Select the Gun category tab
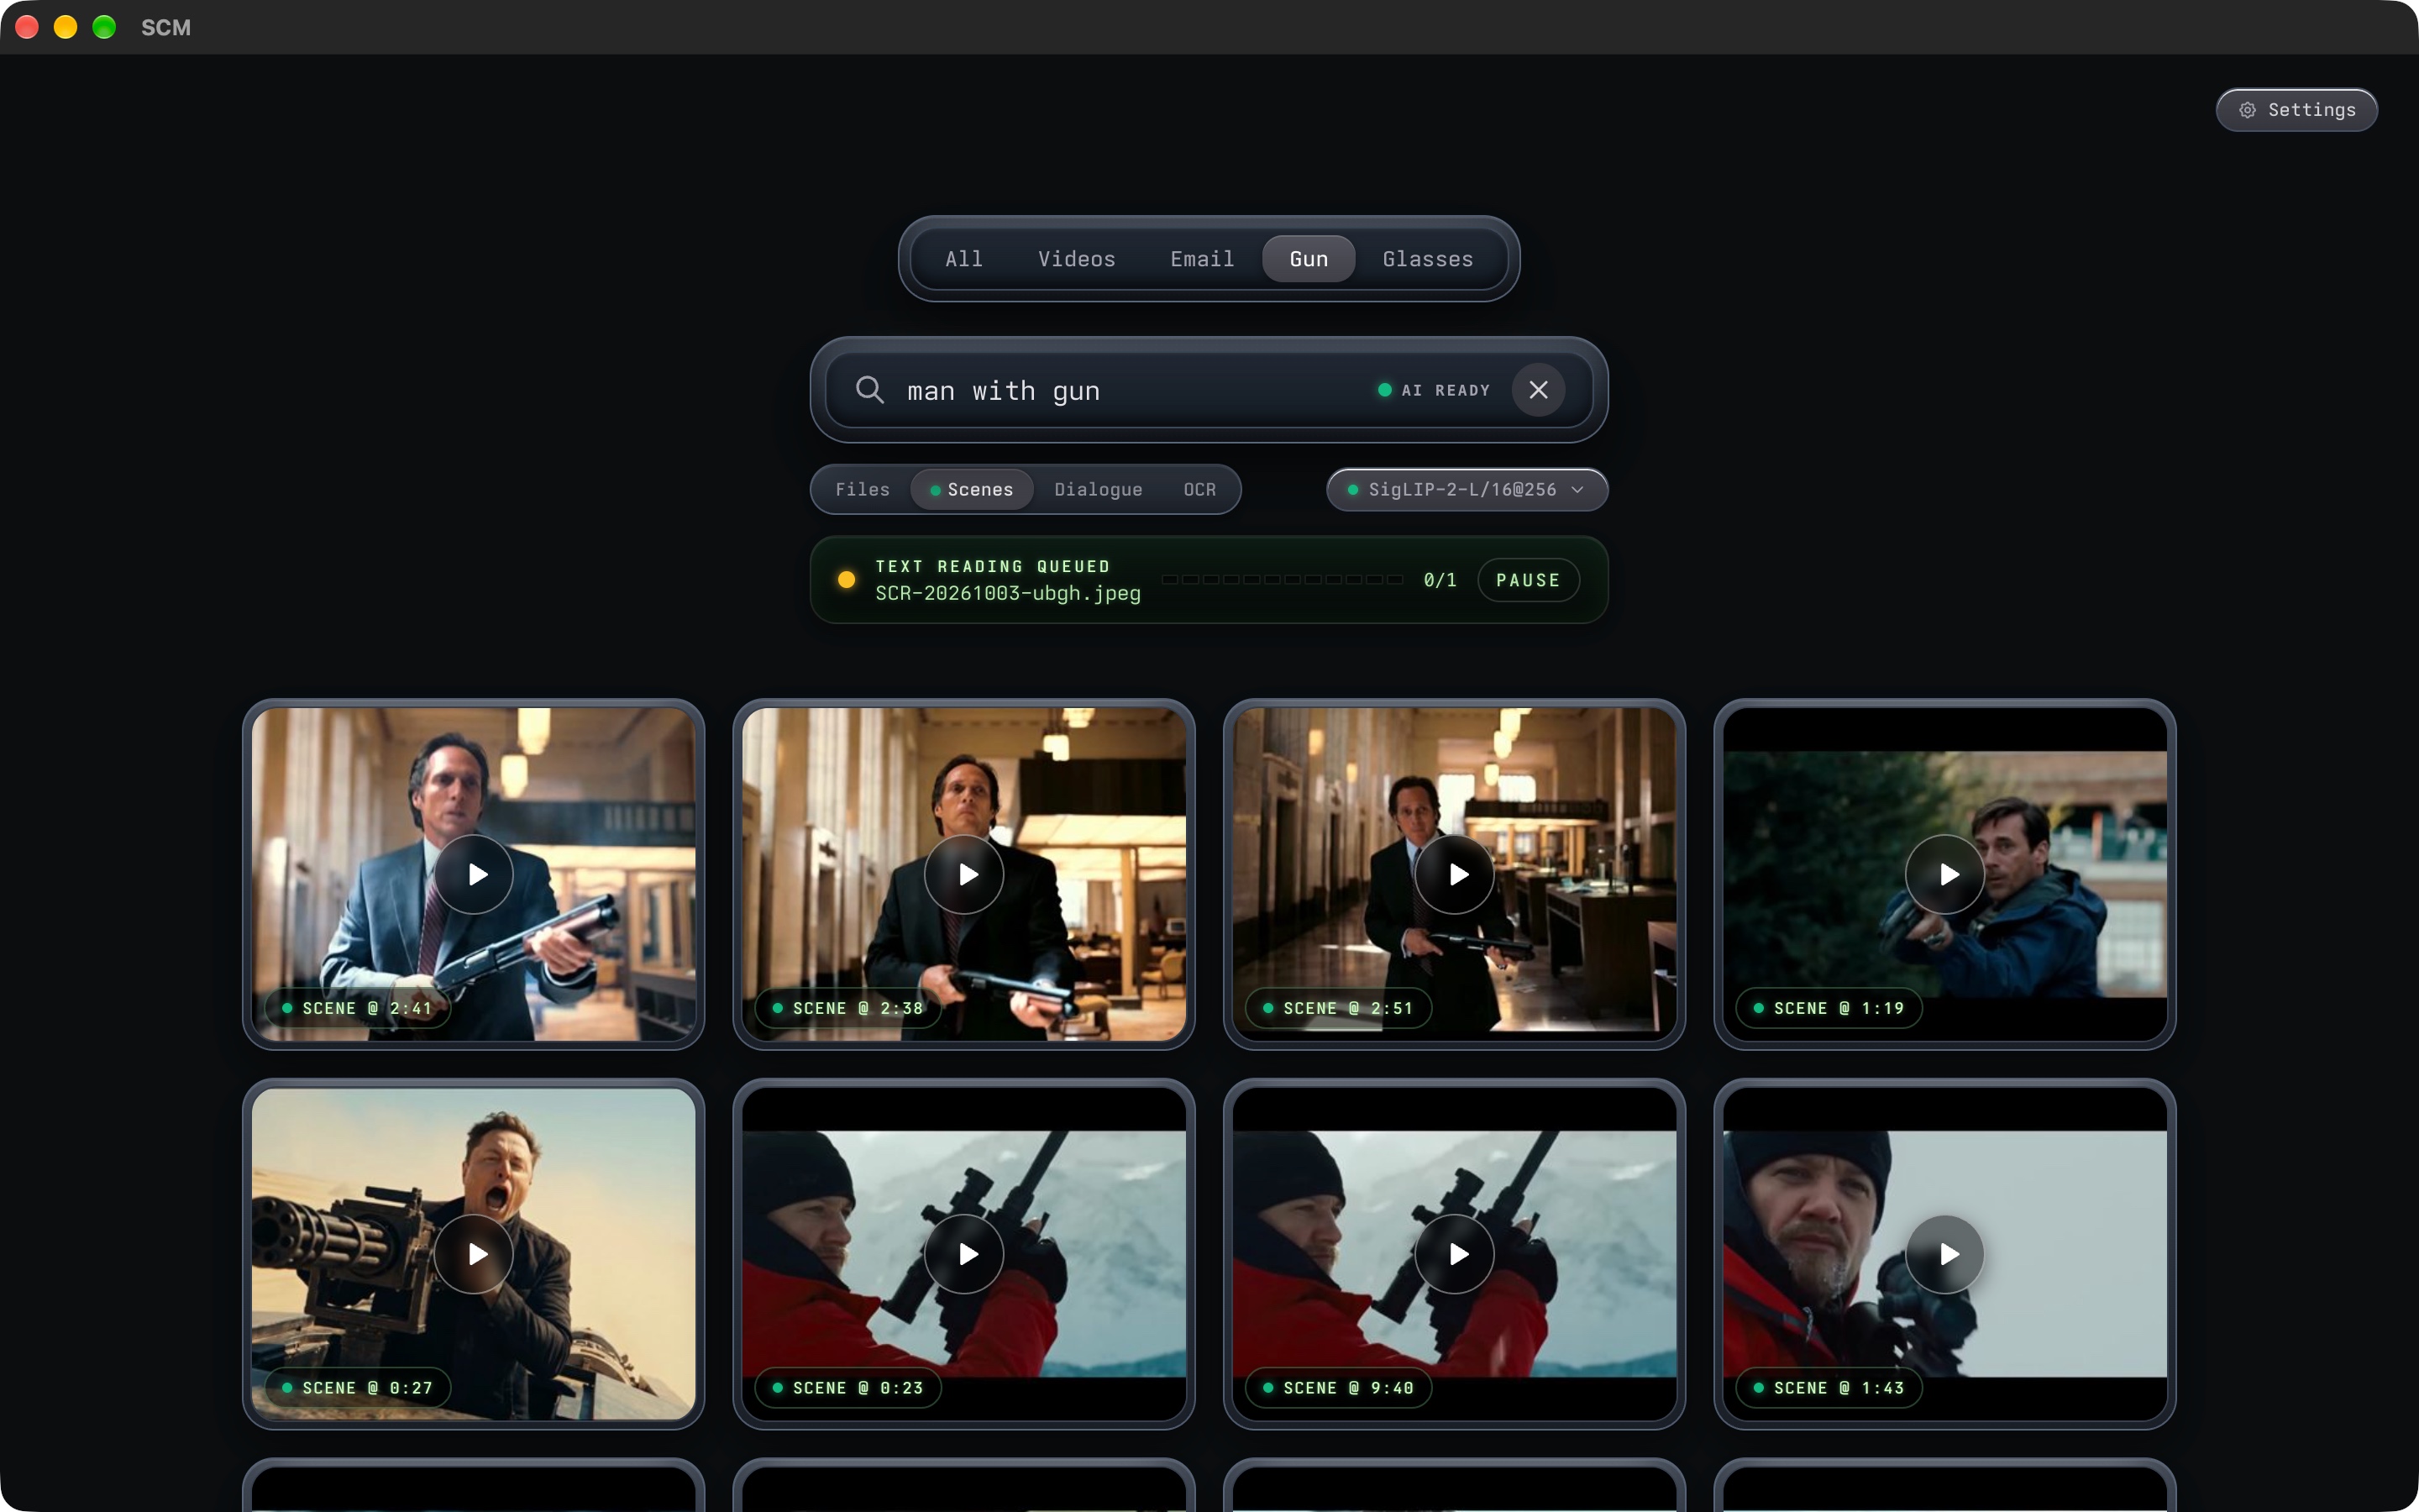Viewport: 2419px width, 1512px height. [x=1309, y=259]
